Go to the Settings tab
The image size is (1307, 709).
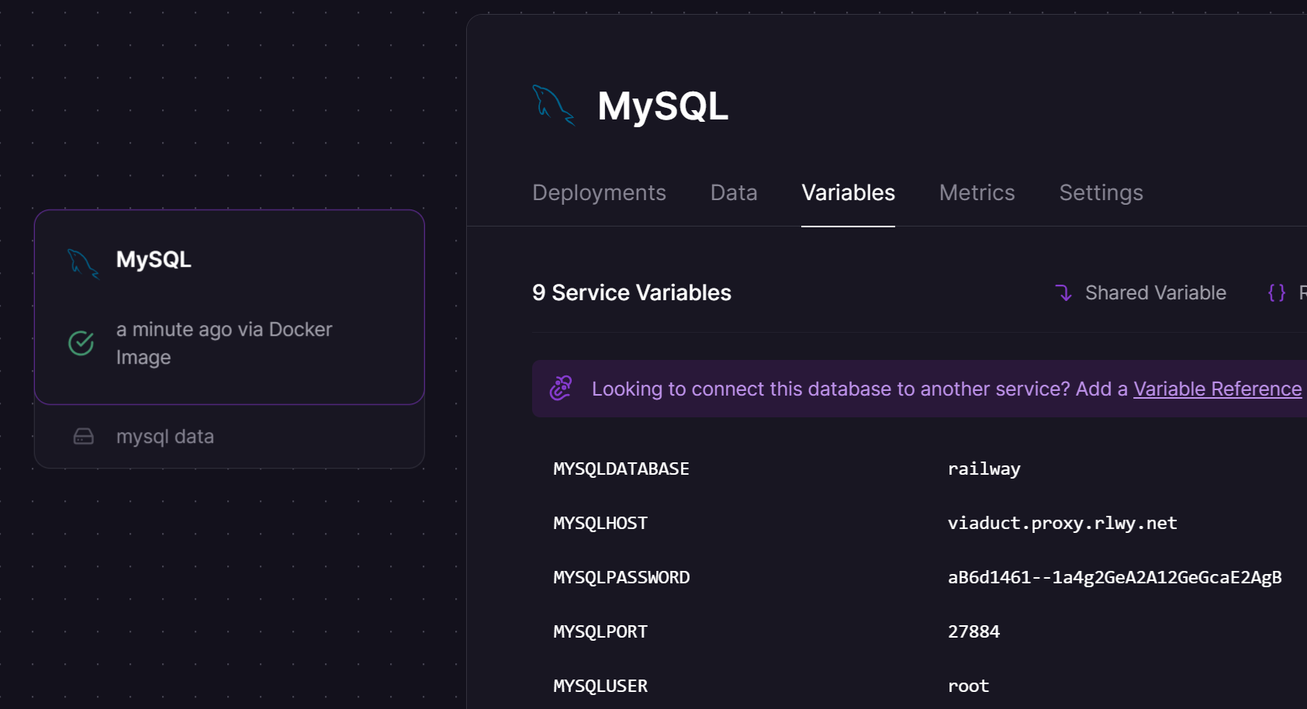click(x=1101, y=192)
